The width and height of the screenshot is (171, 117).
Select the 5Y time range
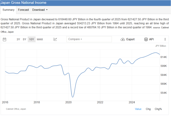[x=25, y=39]
